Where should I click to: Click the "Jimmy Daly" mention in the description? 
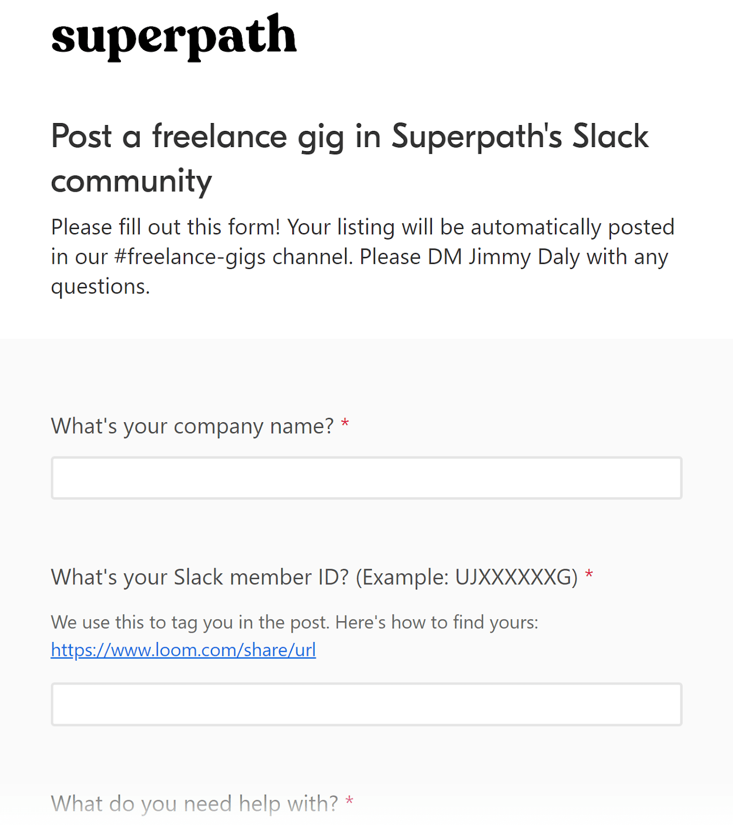[524, 256]
